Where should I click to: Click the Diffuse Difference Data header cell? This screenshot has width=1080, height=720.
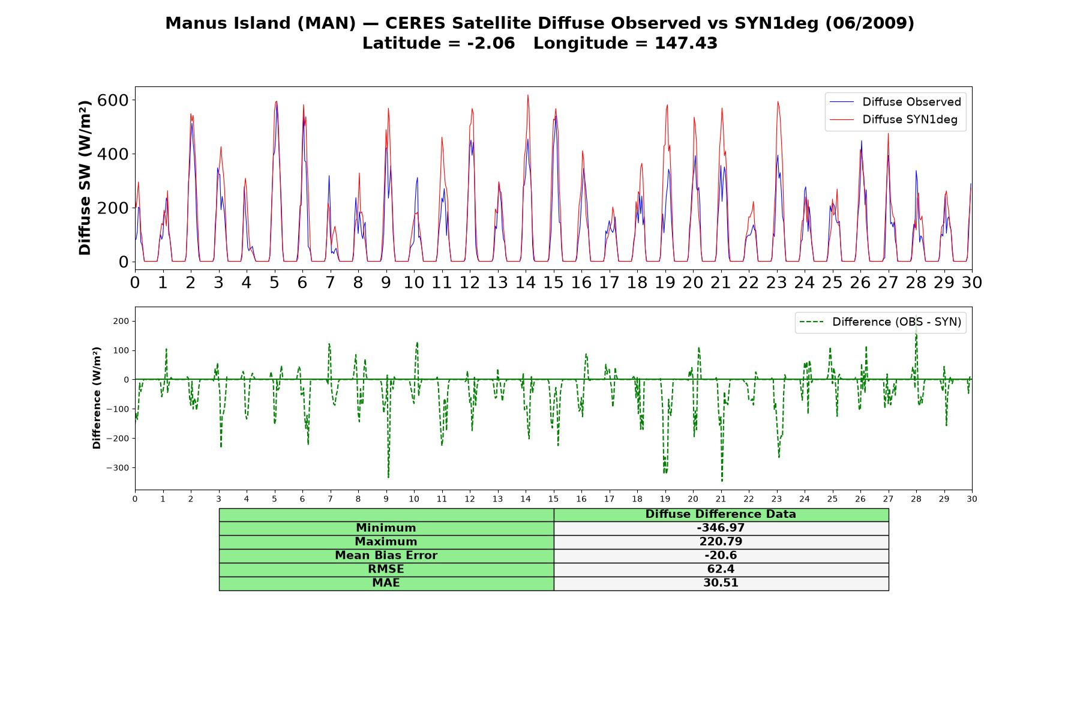pos(721,514)
